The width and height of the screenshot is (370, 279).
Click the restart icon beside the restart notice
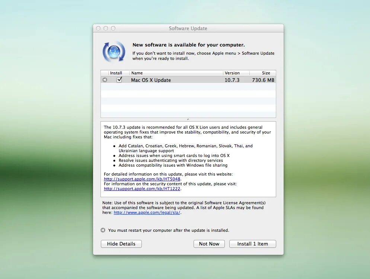coord(103,230)
